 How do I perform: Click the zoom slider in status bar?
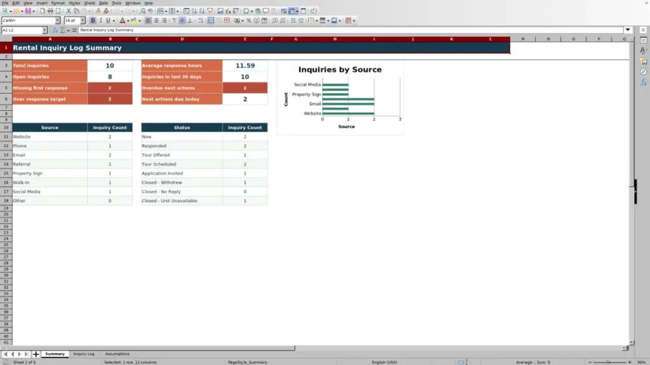coord(609,362)
